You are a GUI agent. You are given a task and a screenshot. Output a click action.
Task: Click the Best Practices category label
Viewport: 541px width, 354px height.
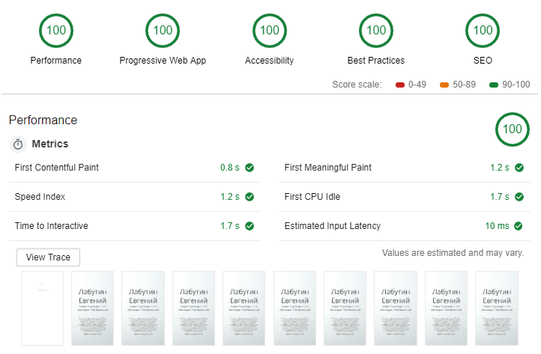pos(375,61)
